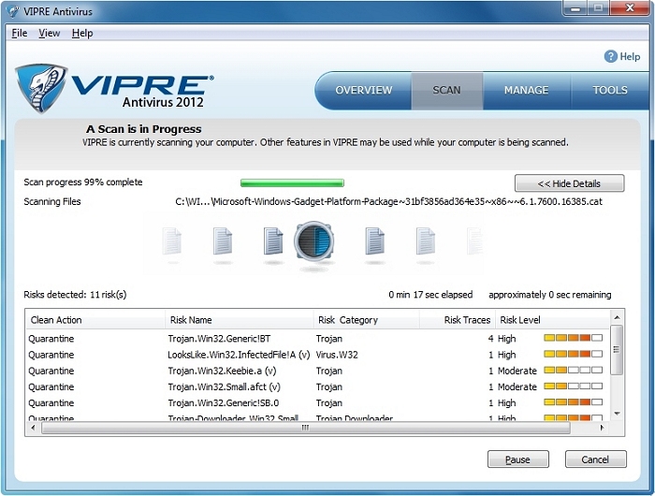Click Quarantine action for Trojan.Win32.Generic!BT
The width and height of the screenshot is (655, 496).
tap(51, 339)
